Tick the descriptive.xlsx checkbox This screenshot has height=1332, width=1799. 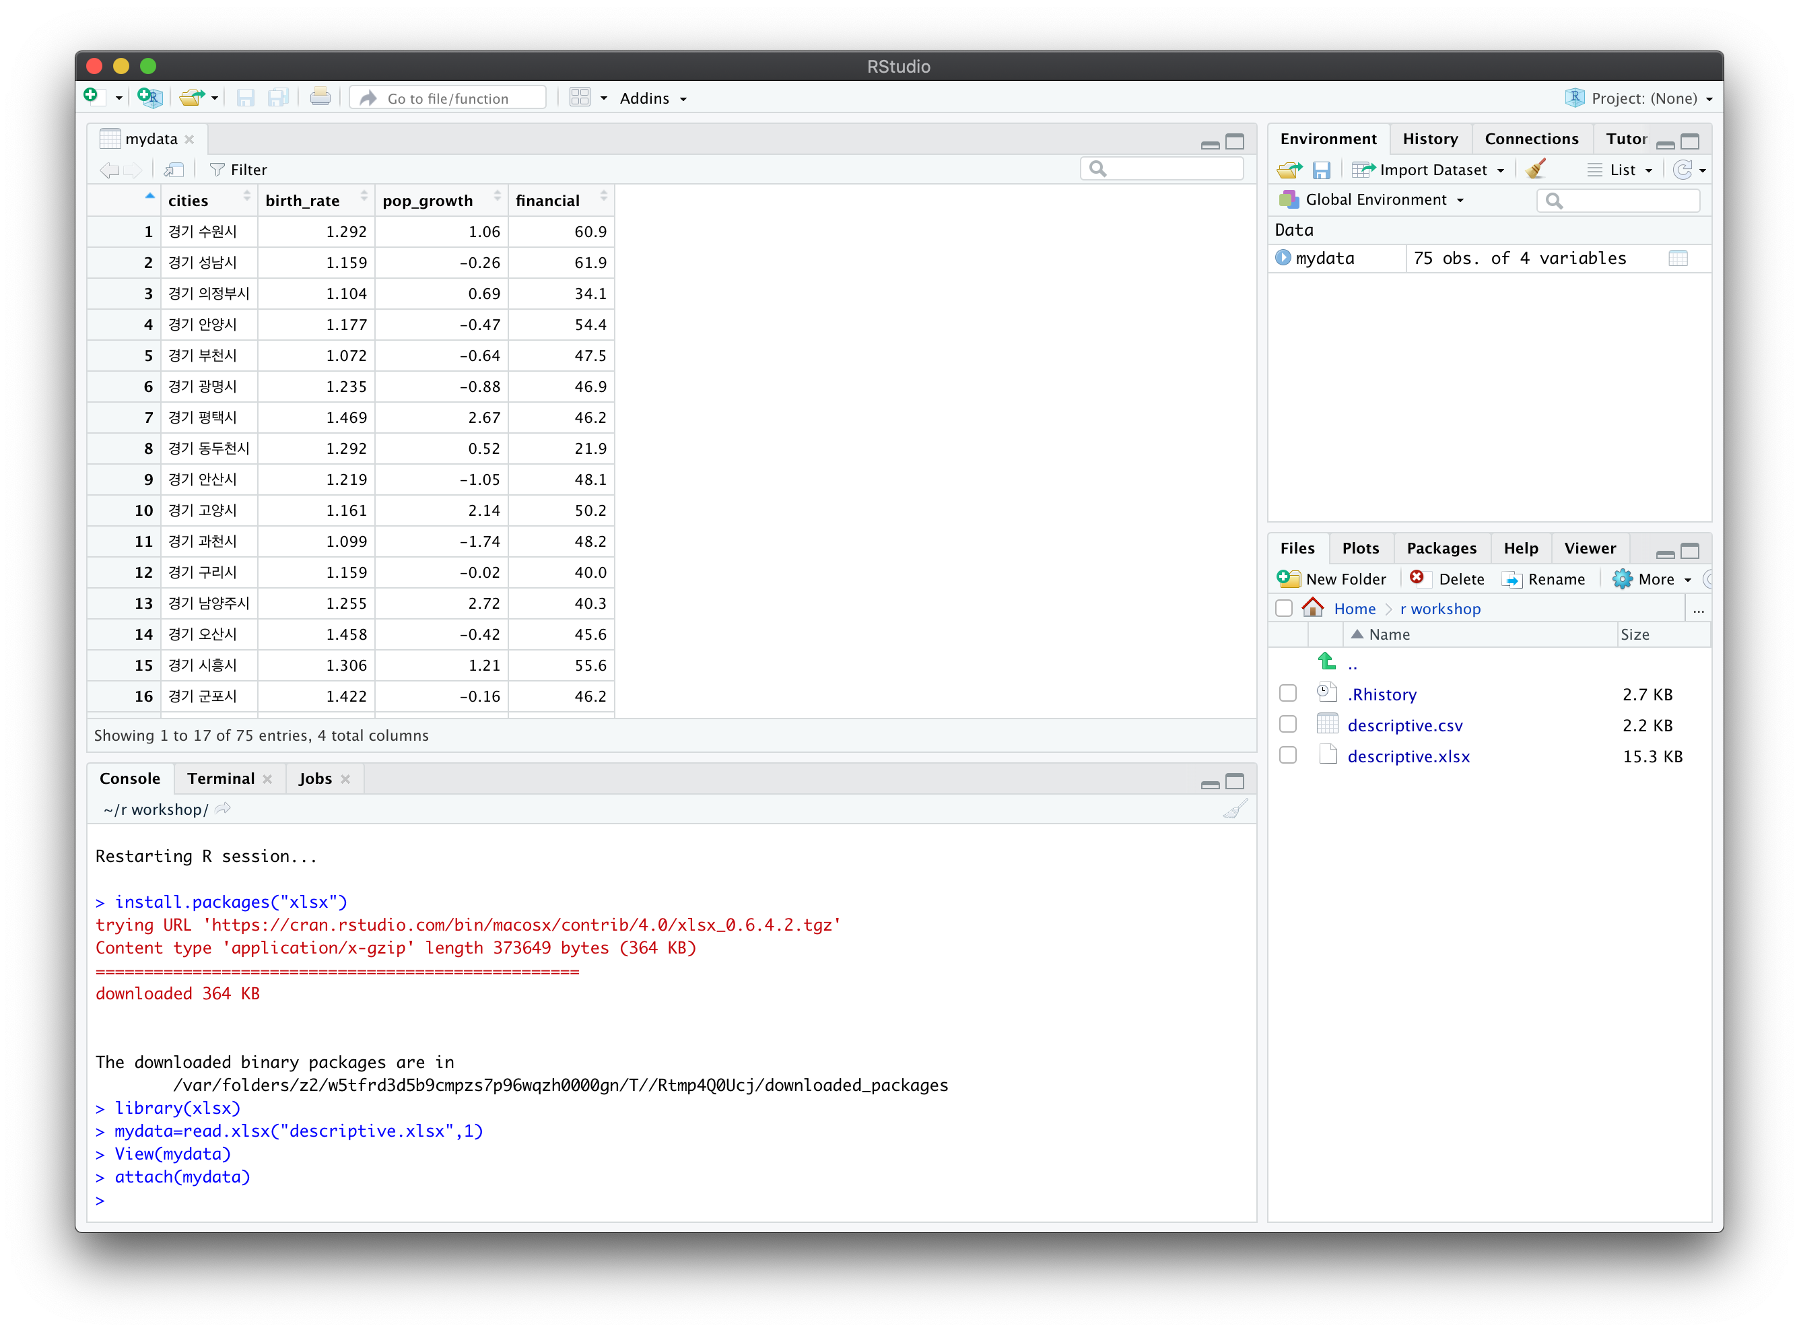(x=1288, y=756)
